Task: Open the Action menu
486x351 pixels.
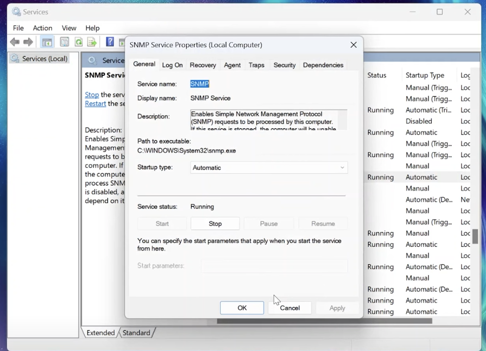Action: [42, 28]
